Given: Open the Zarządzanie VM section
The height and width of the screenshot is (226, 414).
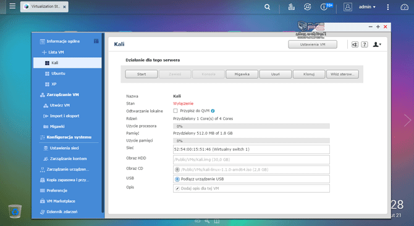Looking at the screenshot, I should pyautogui.click(x=62, y=95).
